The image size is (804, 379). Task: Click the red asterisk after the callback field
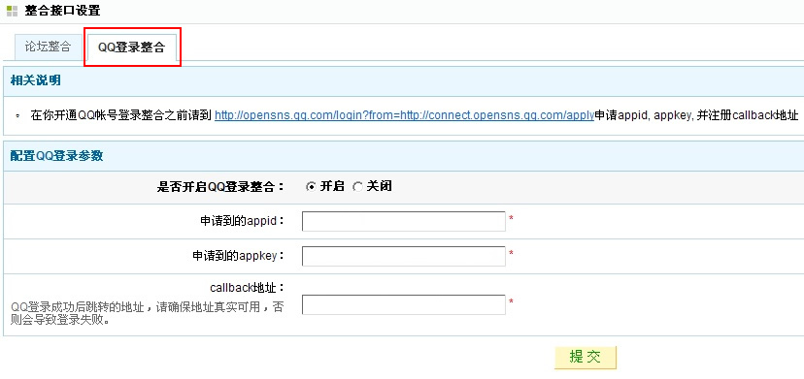(x=511, y=301)
